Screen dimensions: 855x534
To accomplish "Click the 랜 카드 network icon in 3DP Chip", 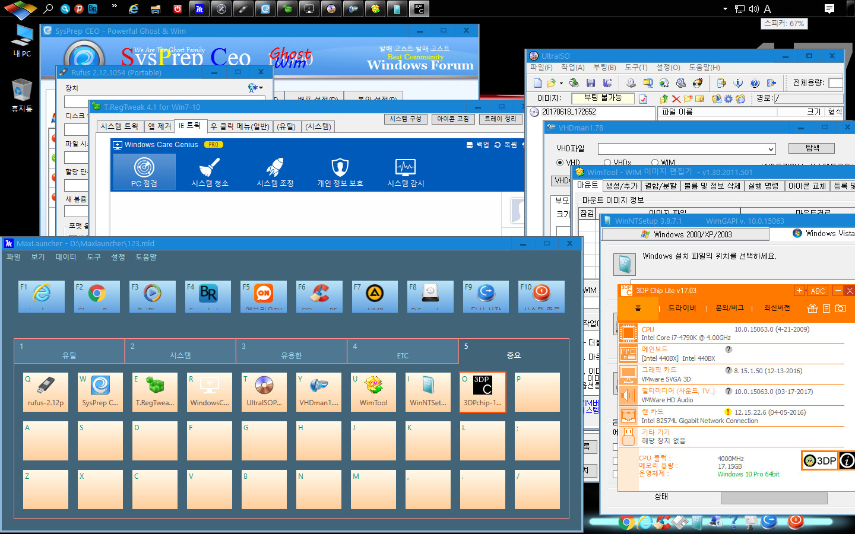I will (x=628, y=416).
